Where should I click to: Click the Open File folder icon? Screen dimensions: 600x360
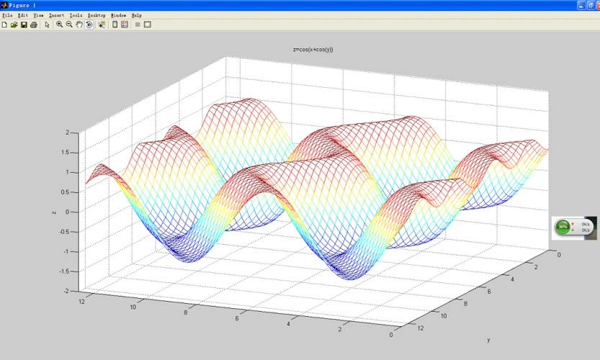tap(14, 24)
